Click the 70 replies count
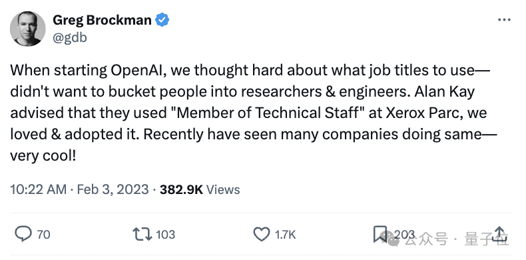Viewport: 526px width, 260px height. [43, 235]
